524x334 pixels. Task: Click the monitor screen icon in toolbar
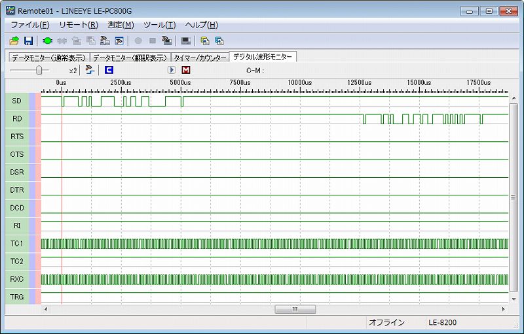point(186,41)
